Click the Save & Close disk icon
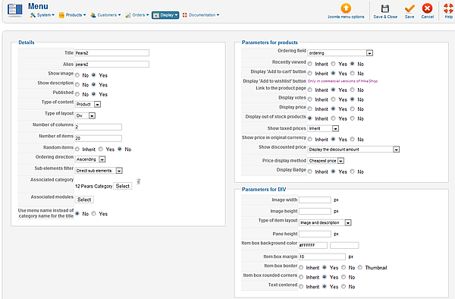Screen dimensions: 455x299 [384, 8]
